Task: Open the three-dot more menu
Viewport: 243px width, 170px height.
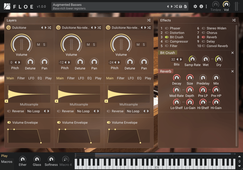Action: pyautogui.click(x=206, y=6)
